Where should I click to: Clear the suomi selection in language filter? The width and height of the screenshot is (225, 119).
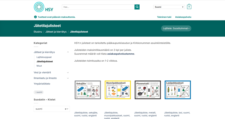click(65, 109)
